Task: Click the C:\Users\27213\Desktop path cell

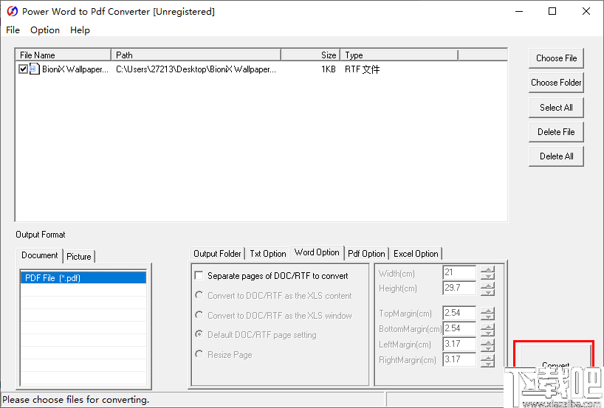Action: (x=196, y=69)
